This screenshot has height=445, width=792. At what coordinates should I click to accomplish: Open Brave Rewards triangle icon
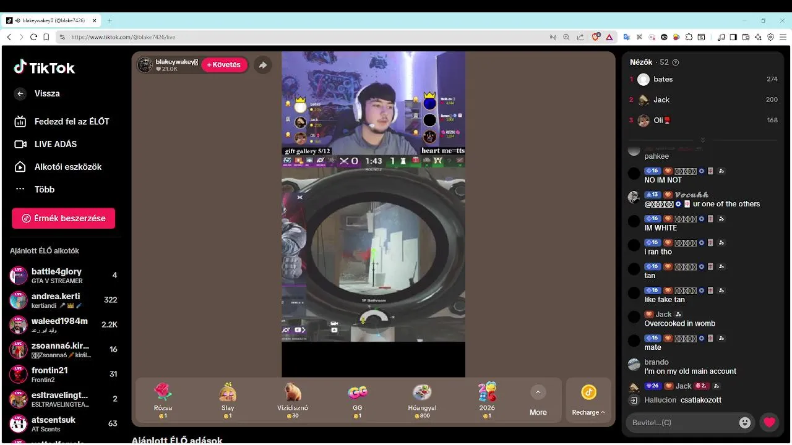(x=609, y=37)
